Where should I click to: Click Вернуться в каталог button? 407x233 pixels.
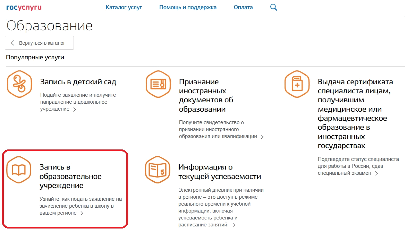[x=39, y=43]
